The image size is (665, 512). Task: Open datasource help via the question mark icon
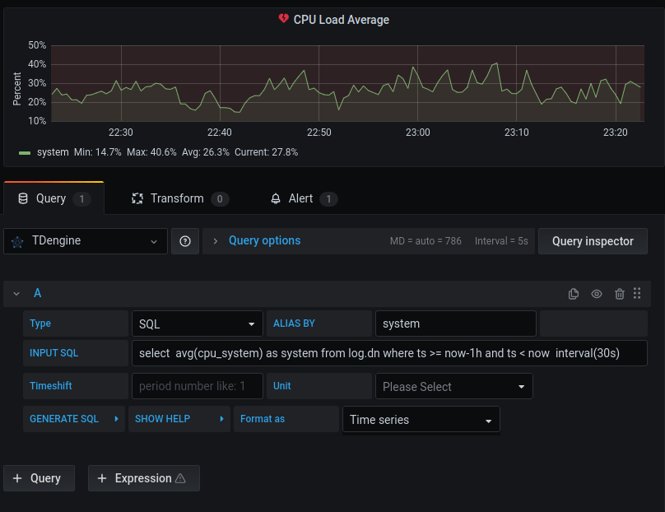pyautogui.click(x=184, y=241)
